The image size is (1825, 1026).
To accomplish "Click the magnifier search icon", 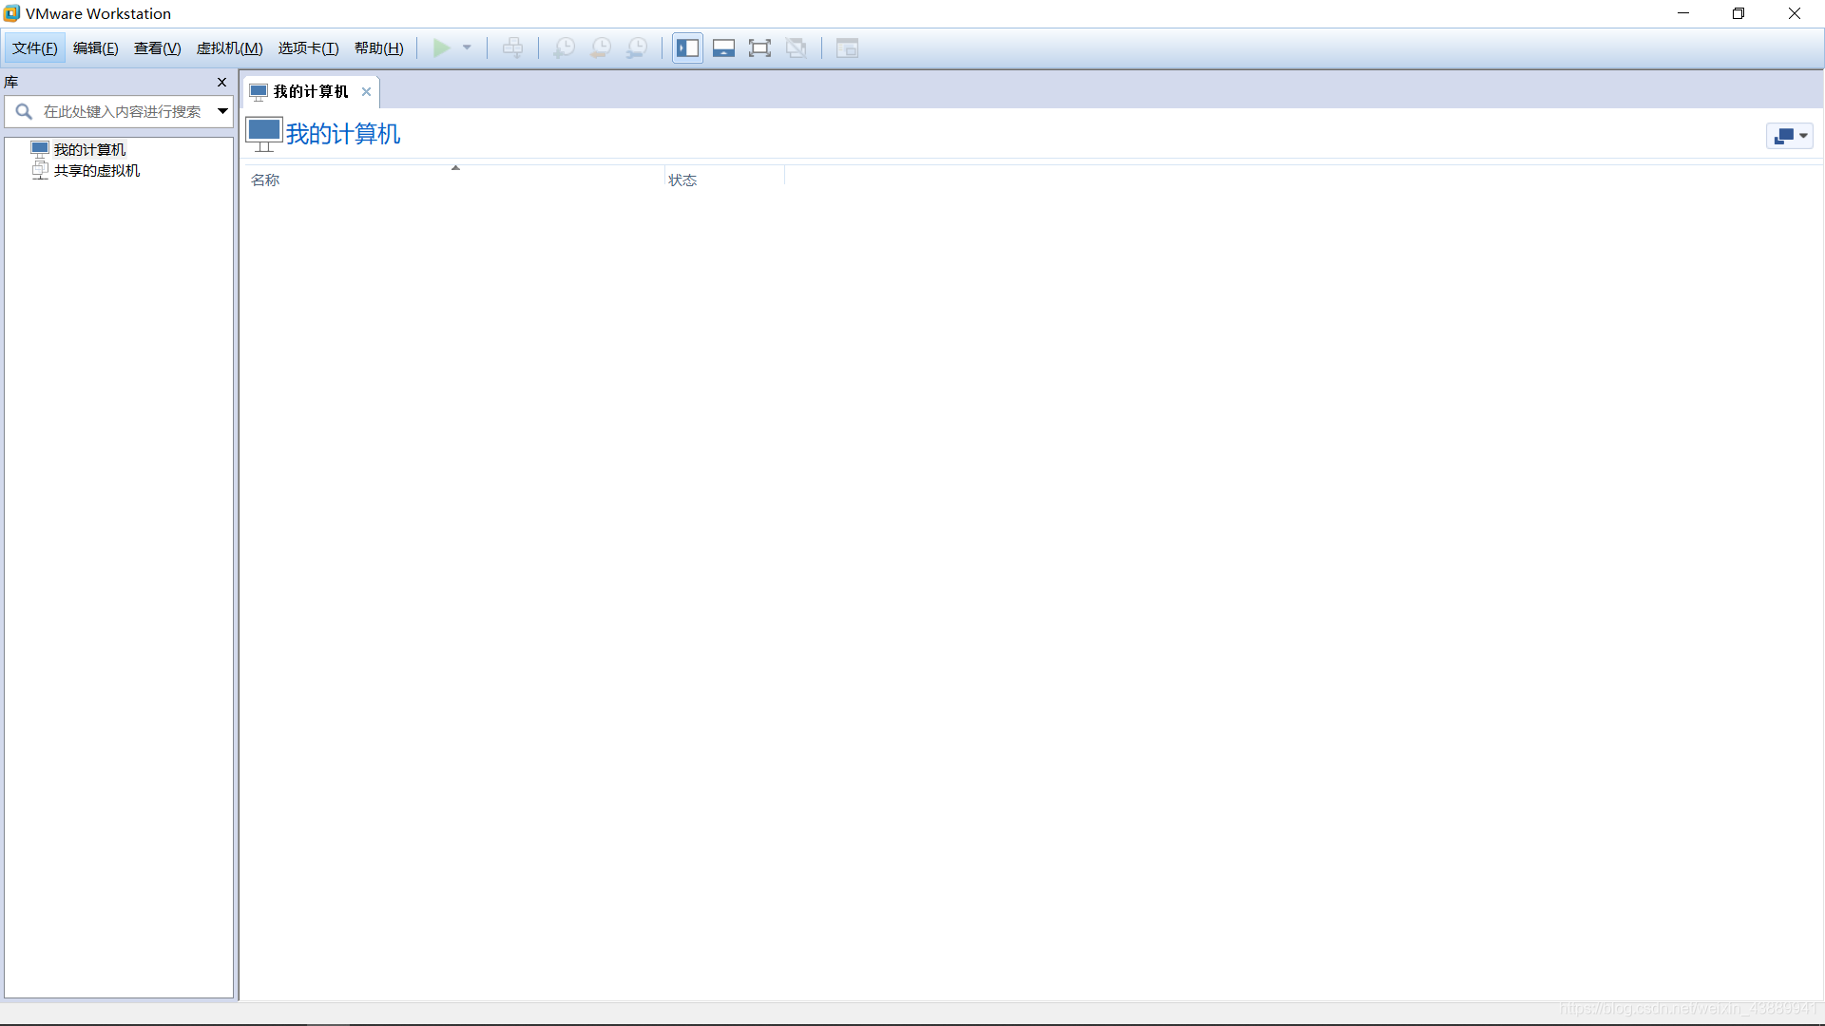I will click(x=24, y=112).
